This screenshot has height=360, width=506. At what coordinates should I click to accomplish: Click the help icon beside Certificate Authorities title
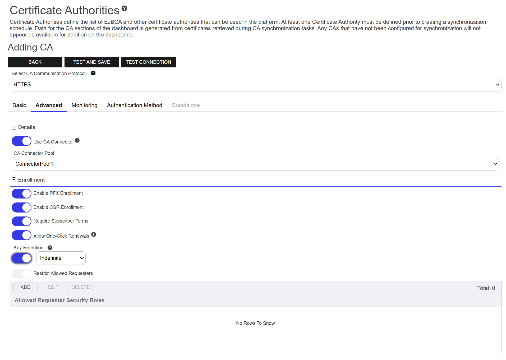124,8
